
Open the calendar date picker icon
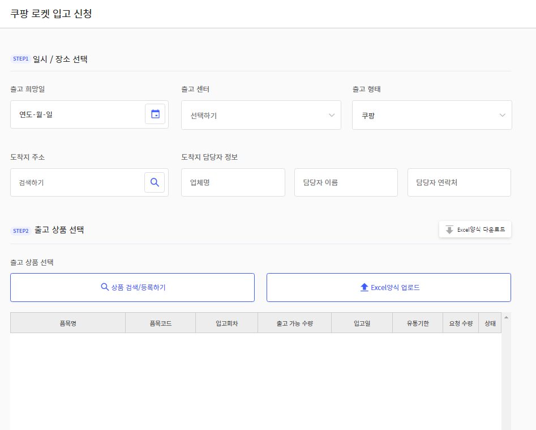[x=155, y=114]
